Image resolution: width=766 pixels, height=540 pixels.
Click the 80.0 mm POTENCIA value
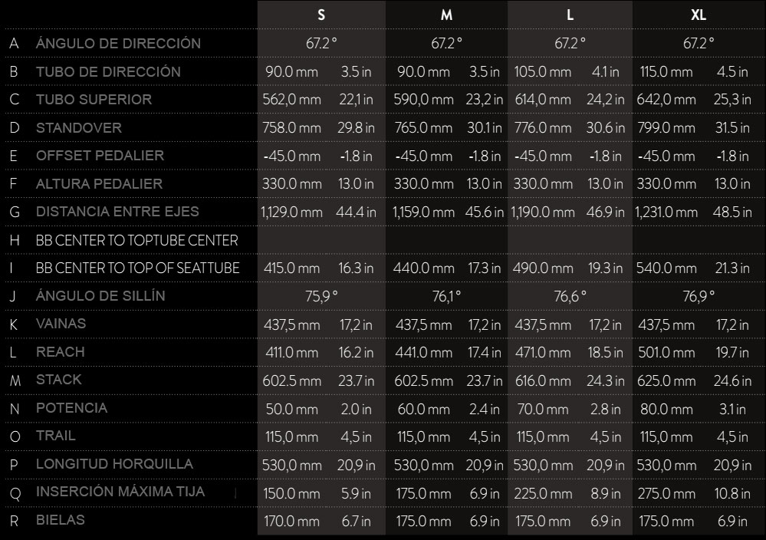click(664, 409)
